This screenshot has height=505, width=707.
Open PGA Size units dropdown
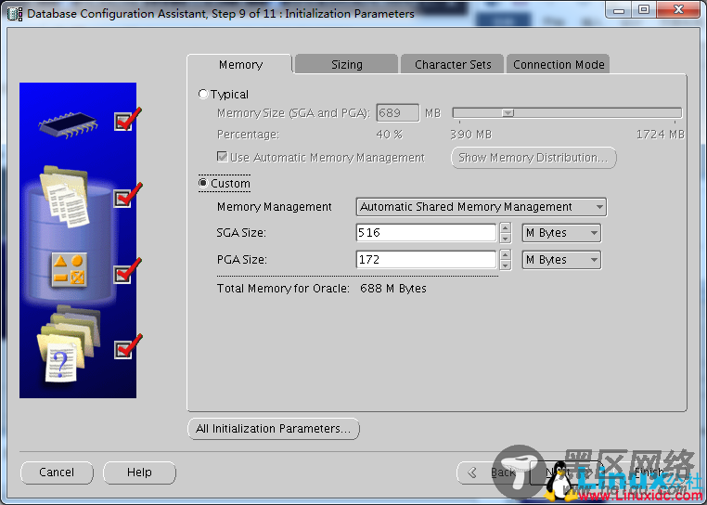561,260
